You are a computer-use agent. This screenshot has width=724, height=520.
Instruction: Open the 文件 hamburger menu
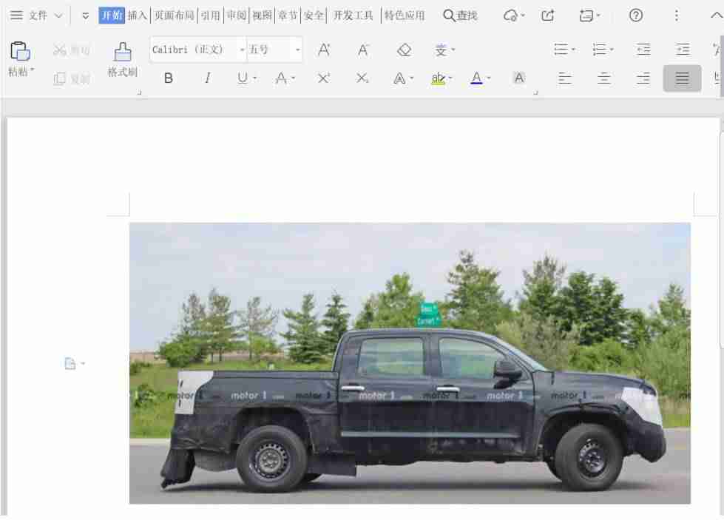click(16, 16)
